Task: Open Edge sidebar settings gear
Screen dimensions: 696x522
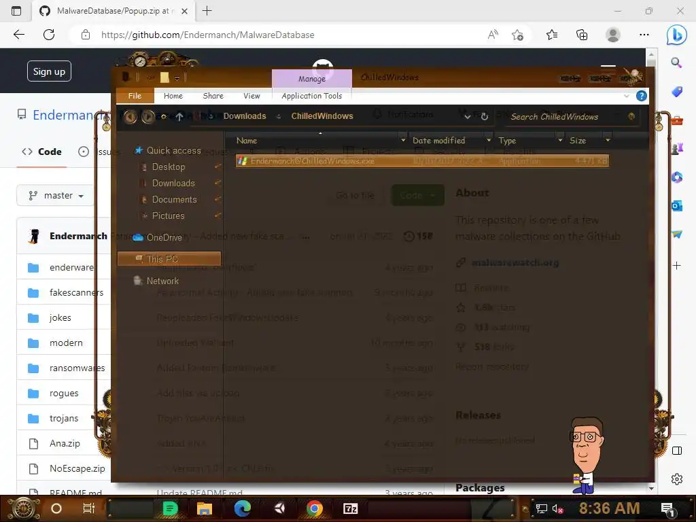Action: click(x=676, y=479)
